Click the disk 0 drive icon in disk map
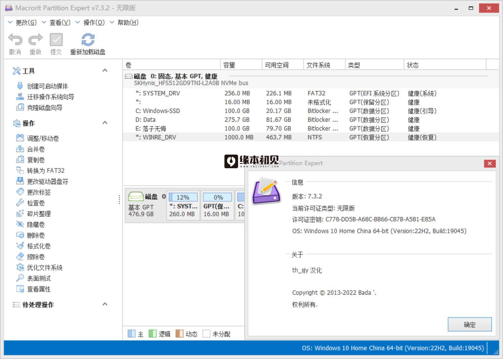The width and height of the screenshot is (503, 359). [x=136, y=197]
